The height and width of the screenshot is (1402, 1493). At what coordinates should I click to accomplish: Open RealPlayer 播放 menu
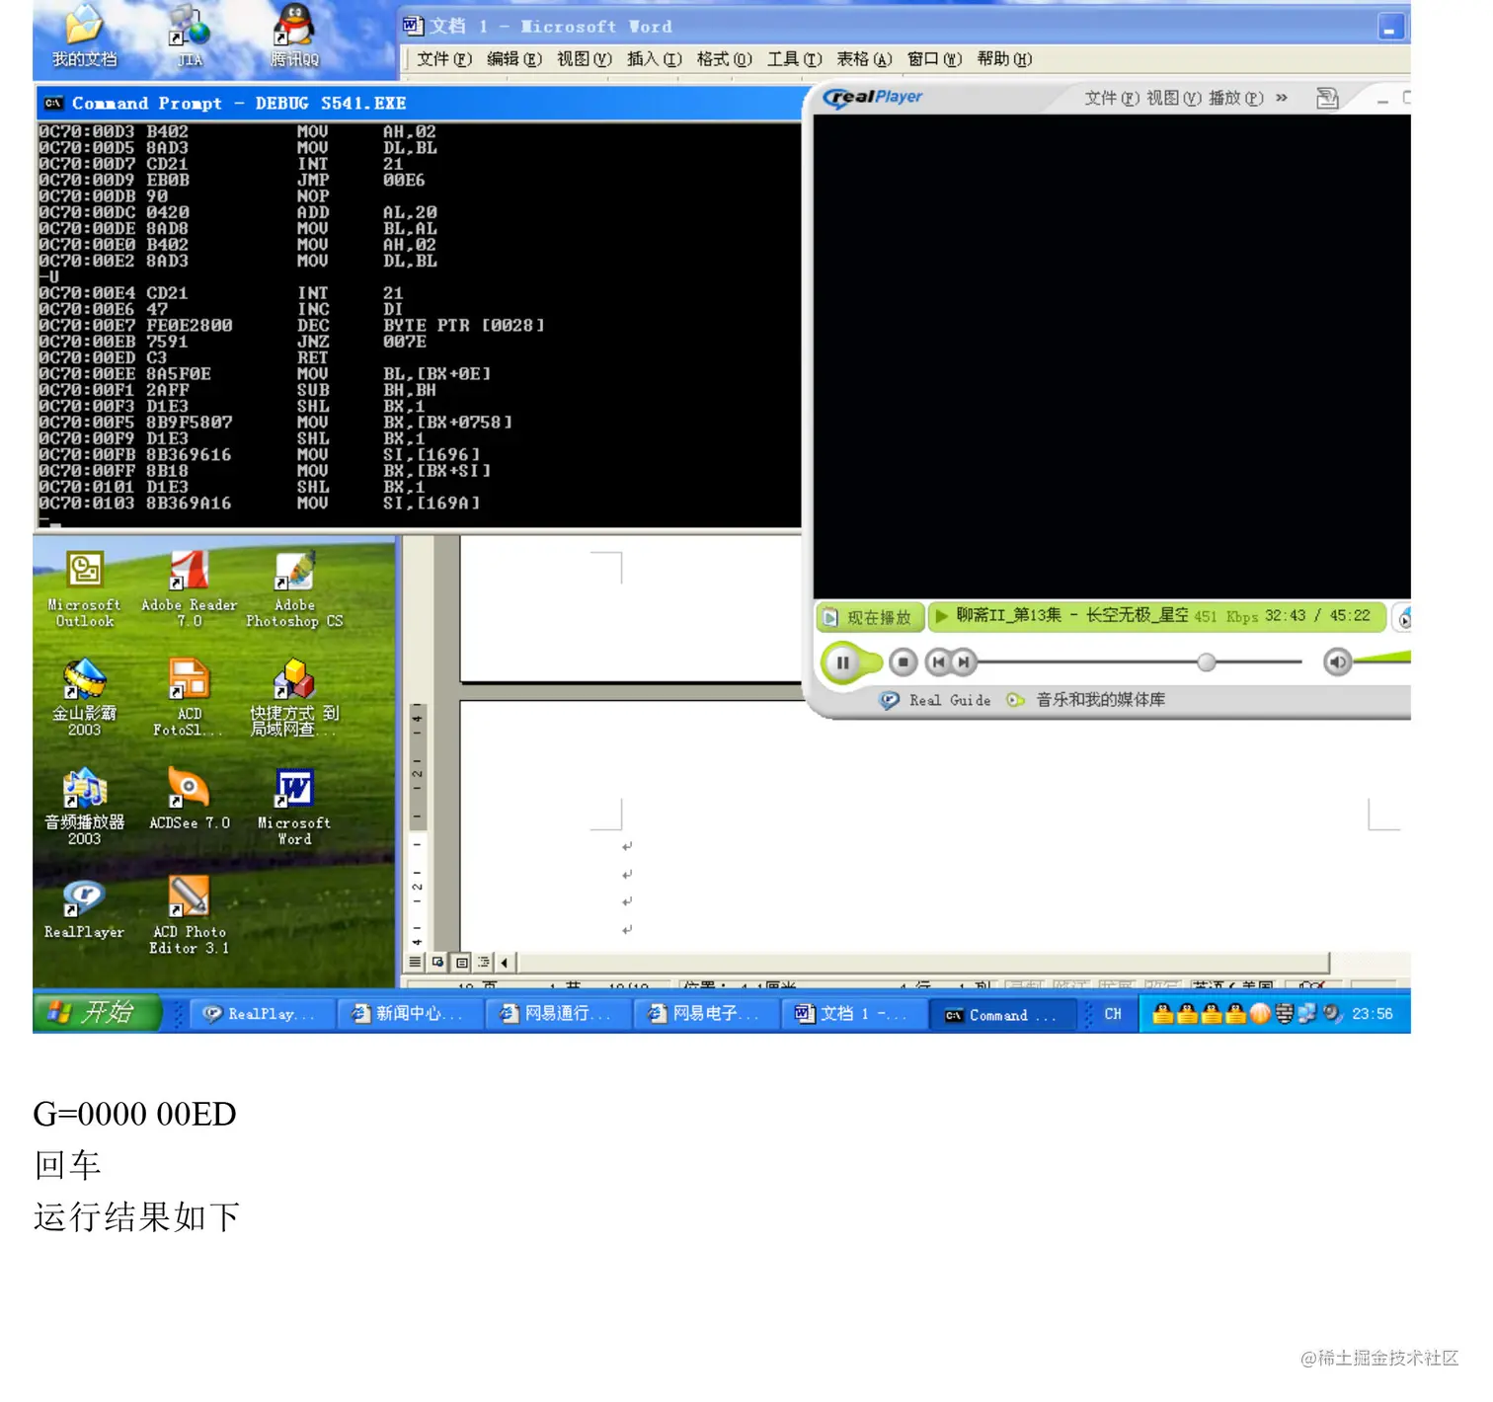tap(1236, 98)
